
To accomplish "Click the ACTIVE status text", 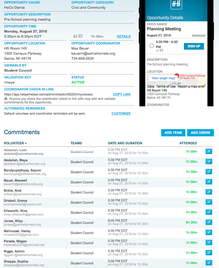I will (78, 82).
